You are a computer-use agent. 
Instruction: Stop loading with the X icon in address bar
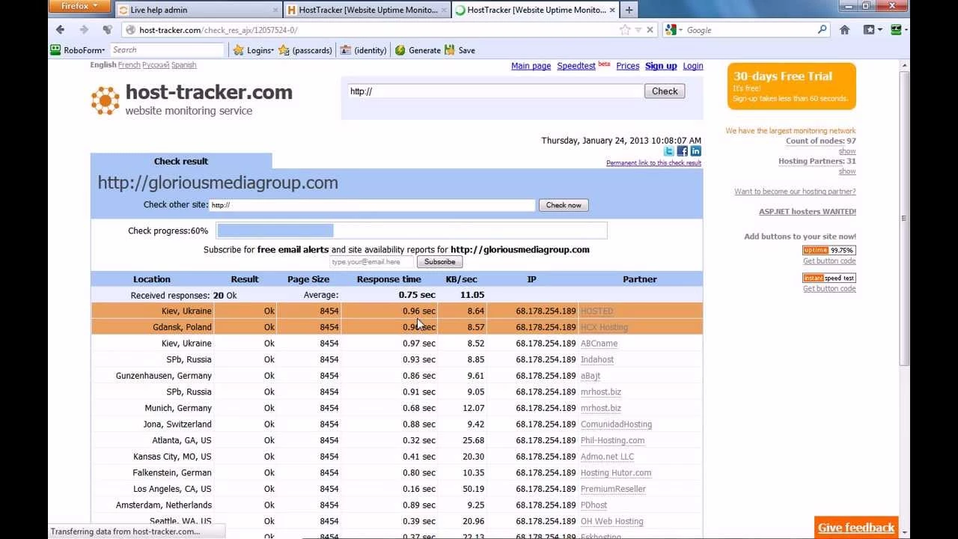point(650,30)
